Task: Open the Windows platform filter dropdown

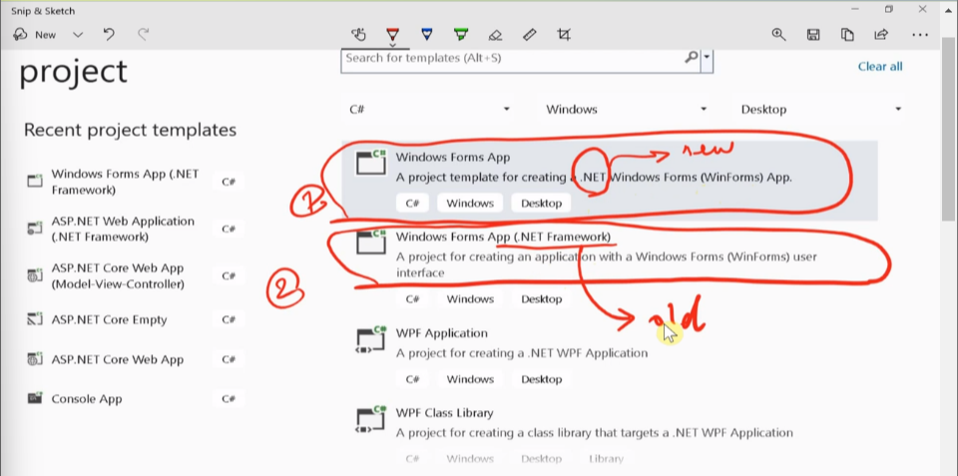Action: point(627,110)
